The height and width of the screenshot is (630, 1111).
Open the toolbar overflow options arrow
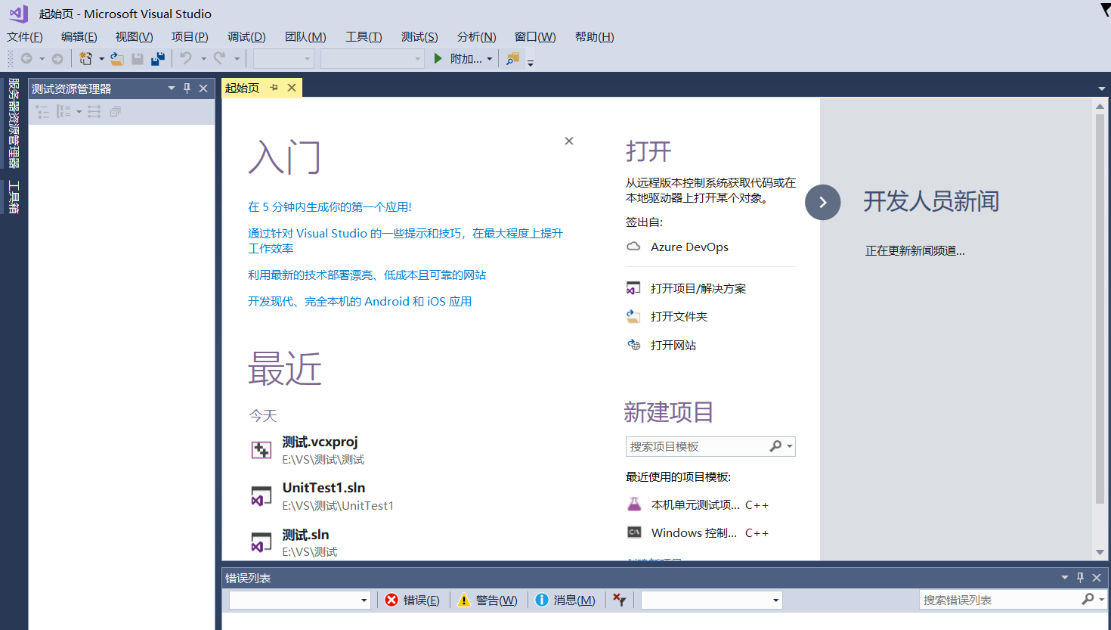tap(531, 63)
